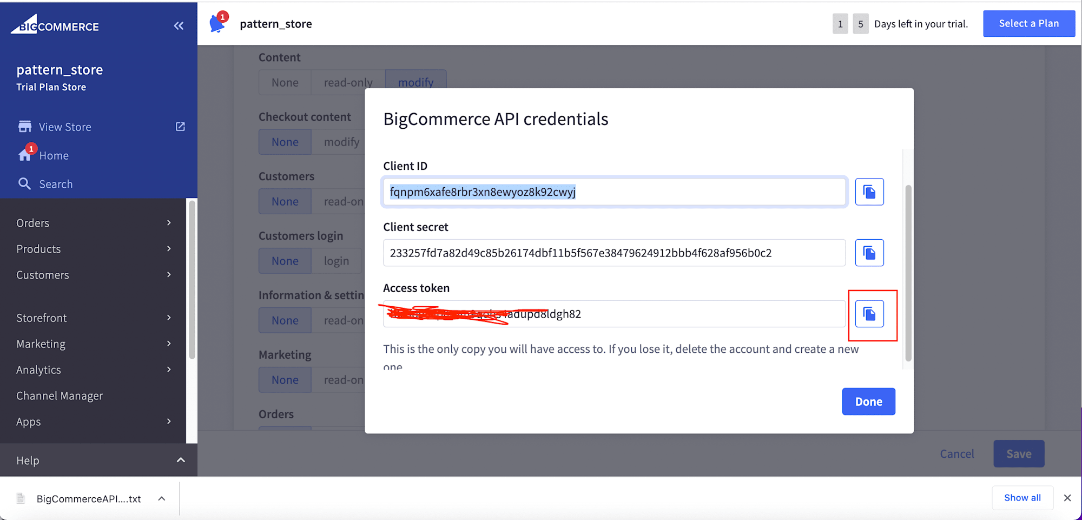Click the storefront icon beside View Store
The width and height of the screenshot is (1082, 520).
click(x=25, y=127)
